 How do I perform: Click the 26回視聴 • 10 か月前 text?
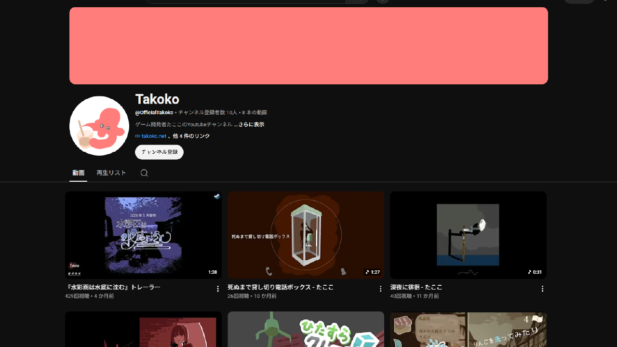[252, 296]
